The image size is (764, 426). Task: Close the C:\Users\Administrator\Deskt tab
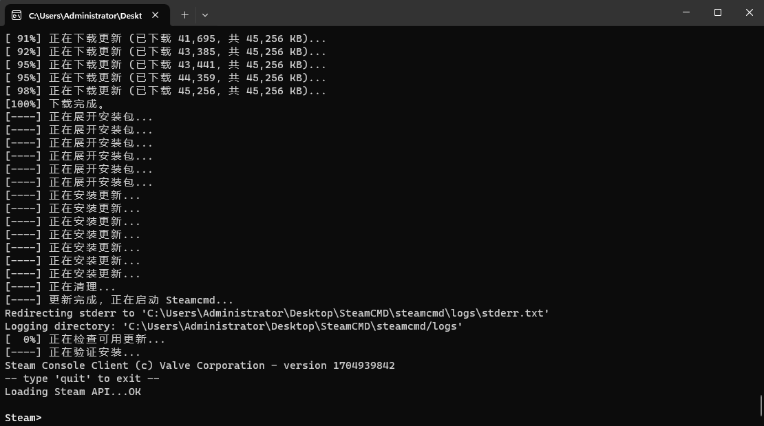tap(156, 15)
